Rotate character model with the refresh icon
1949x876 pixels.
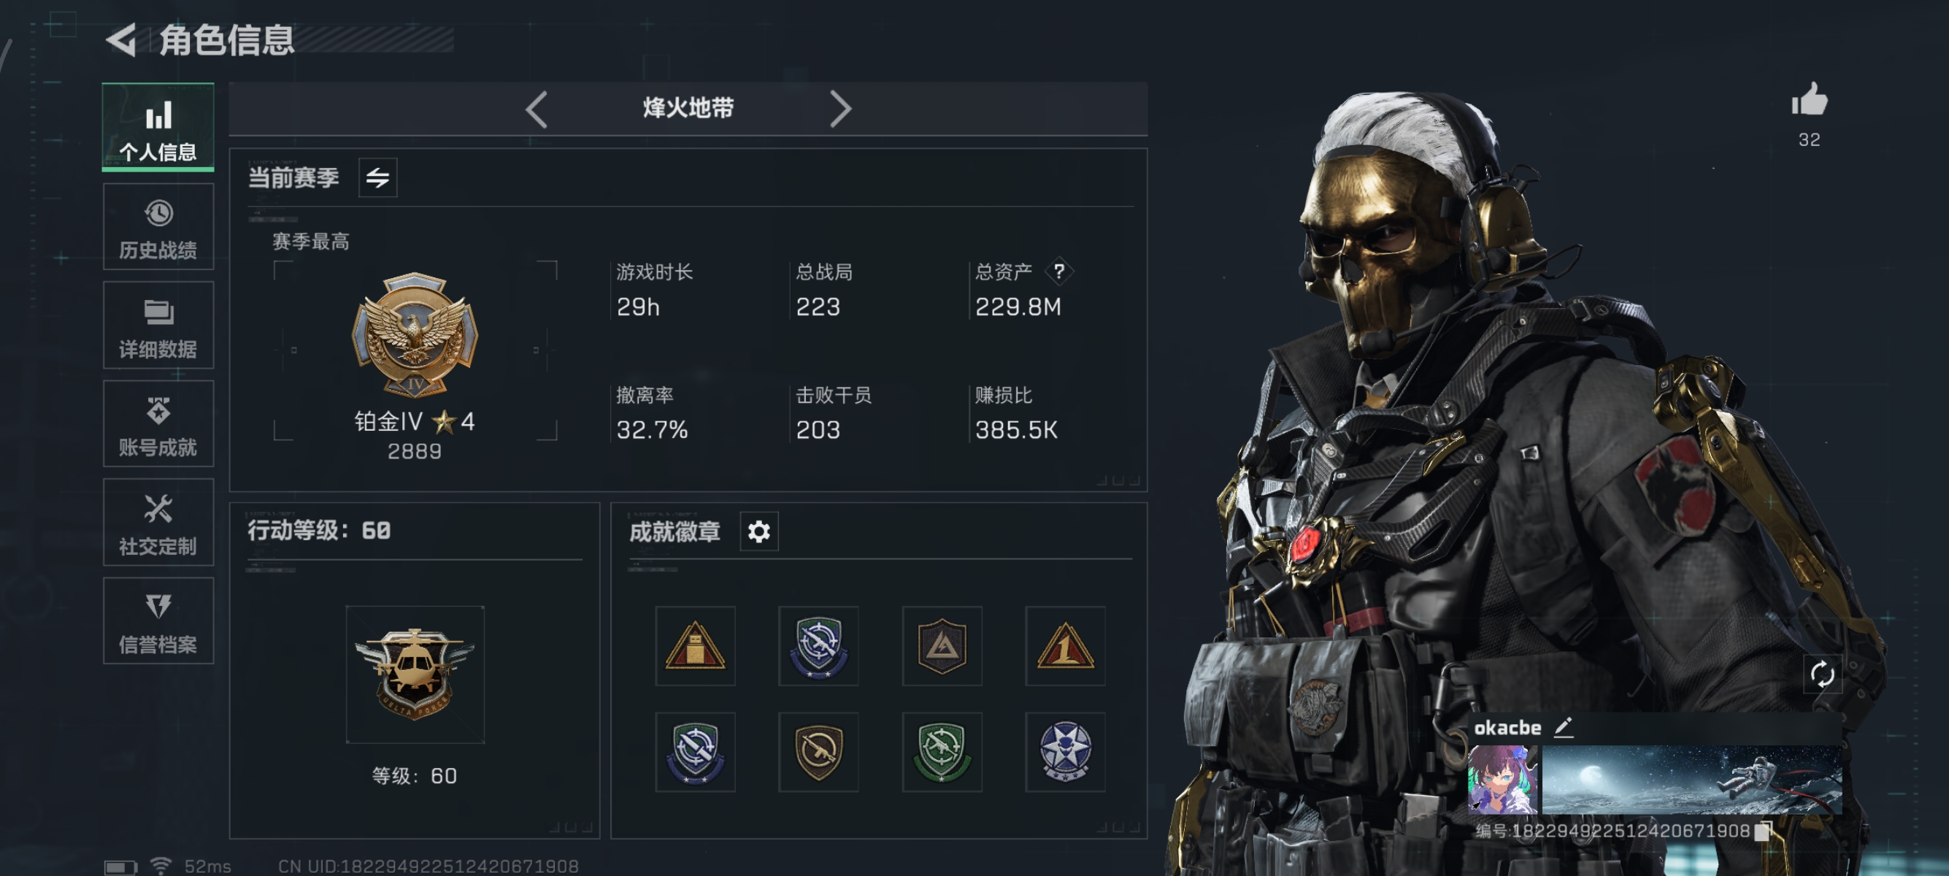tap(1821, 674)
